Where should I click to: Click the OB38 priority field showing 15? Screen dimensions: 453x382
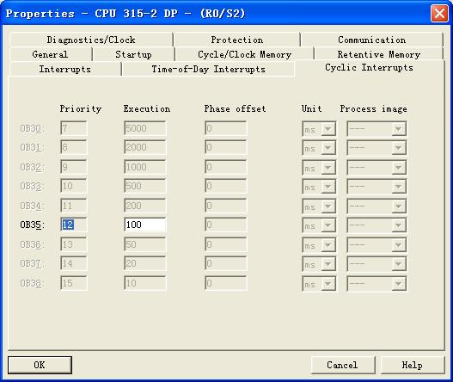coord(73,283)
